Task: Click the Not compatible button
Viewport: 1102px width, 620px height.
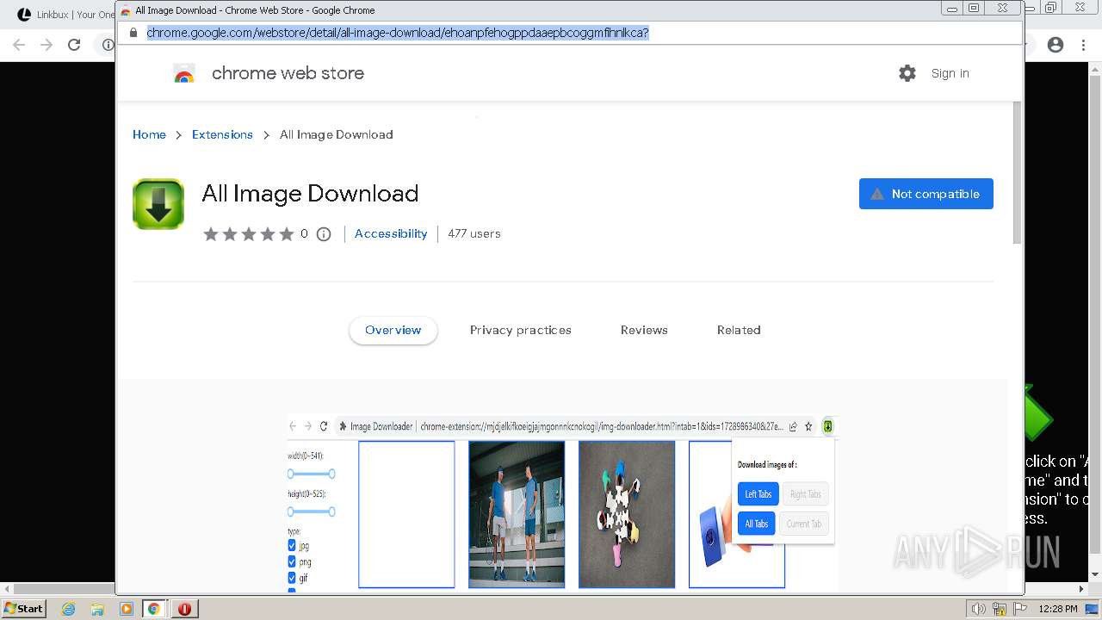Action: click(926, 194)
